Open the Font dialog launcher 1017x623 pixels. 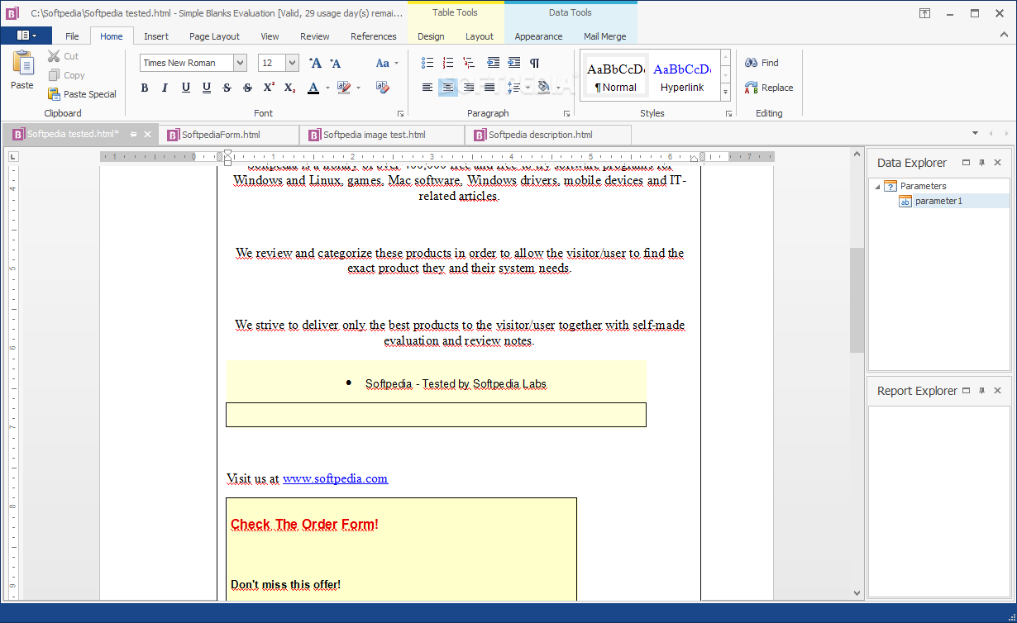pos(401,113)
